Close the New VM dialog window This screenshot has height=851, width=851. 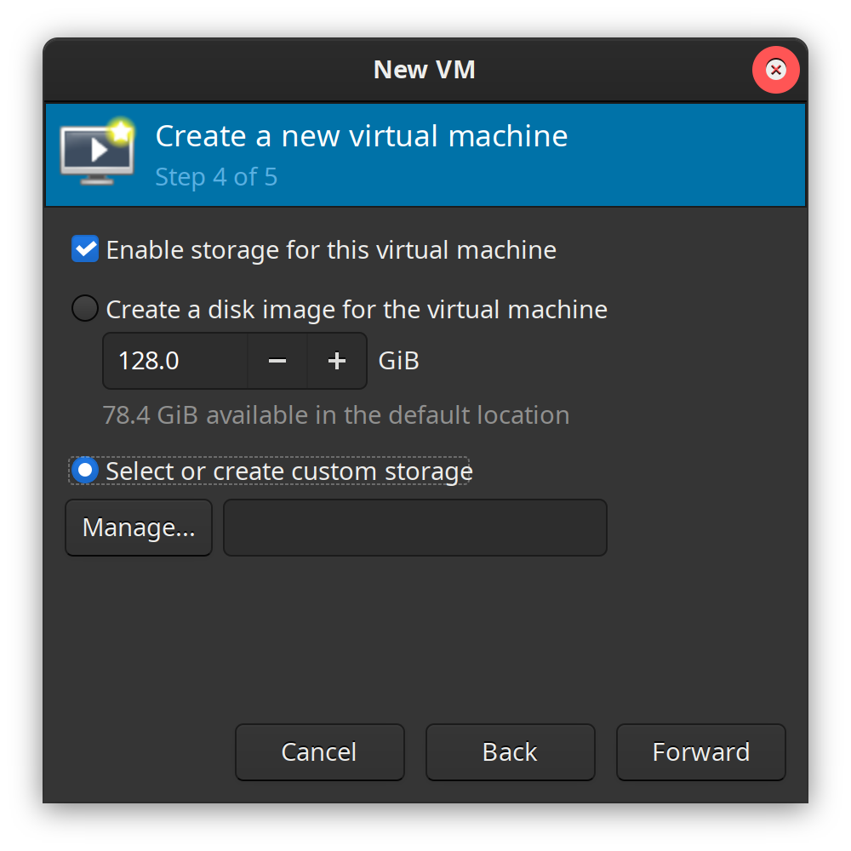click(x=775, y=70)
